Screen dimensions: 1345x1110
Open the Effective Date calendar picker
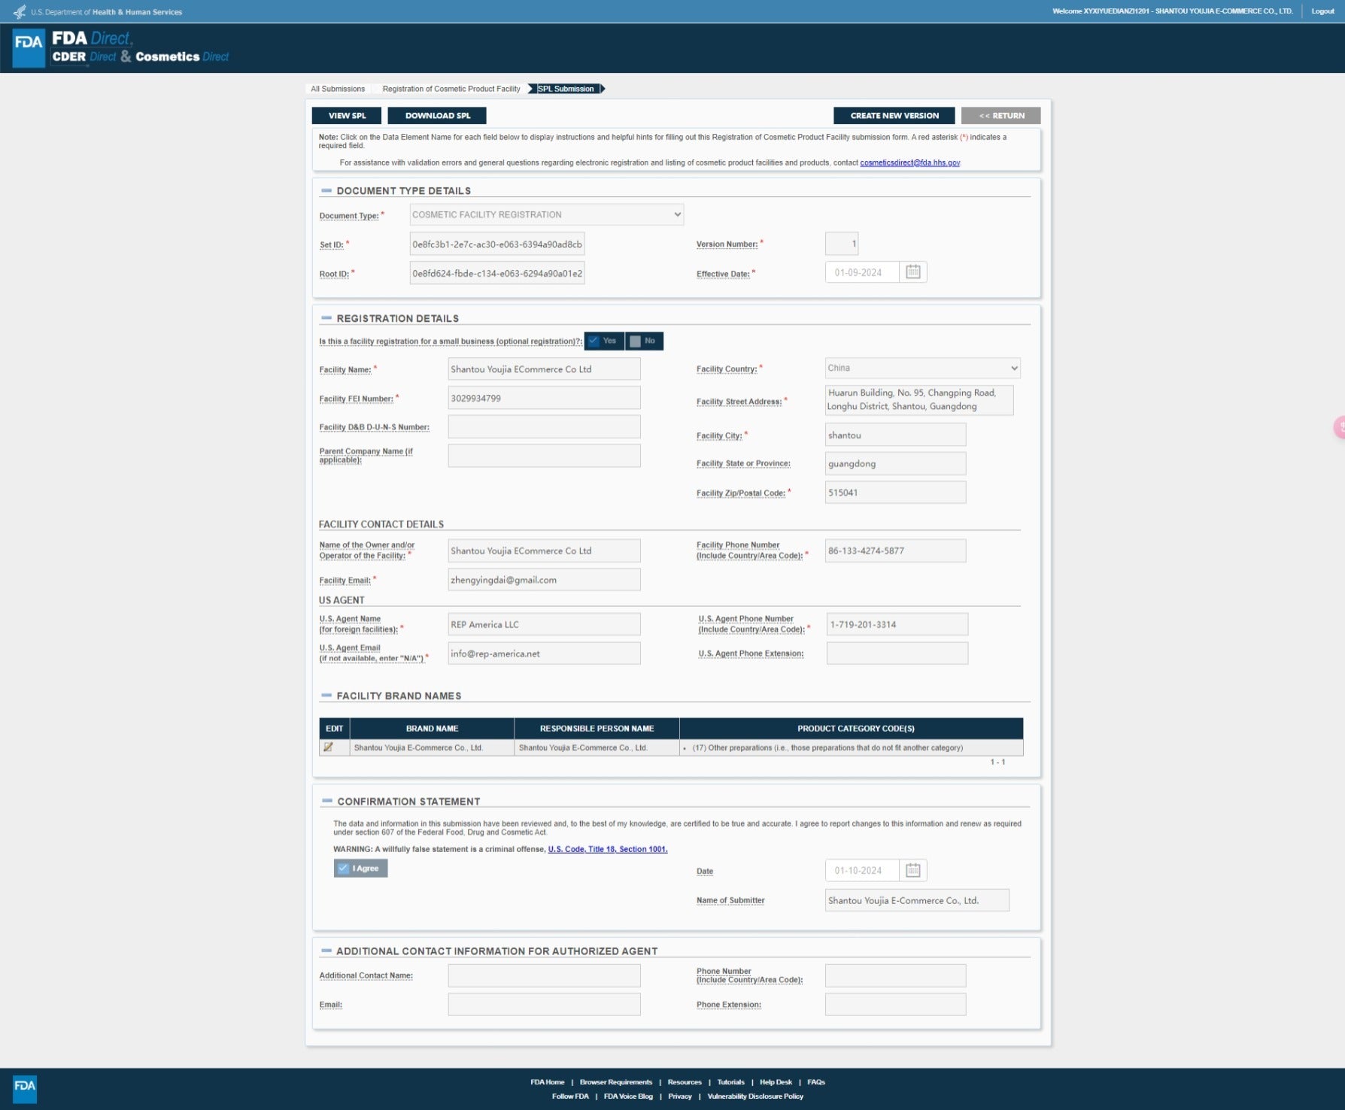(912, 272)
